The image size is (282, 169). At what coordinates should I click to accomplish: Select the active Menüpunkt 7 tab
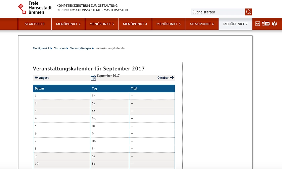[x=235, y=24]
